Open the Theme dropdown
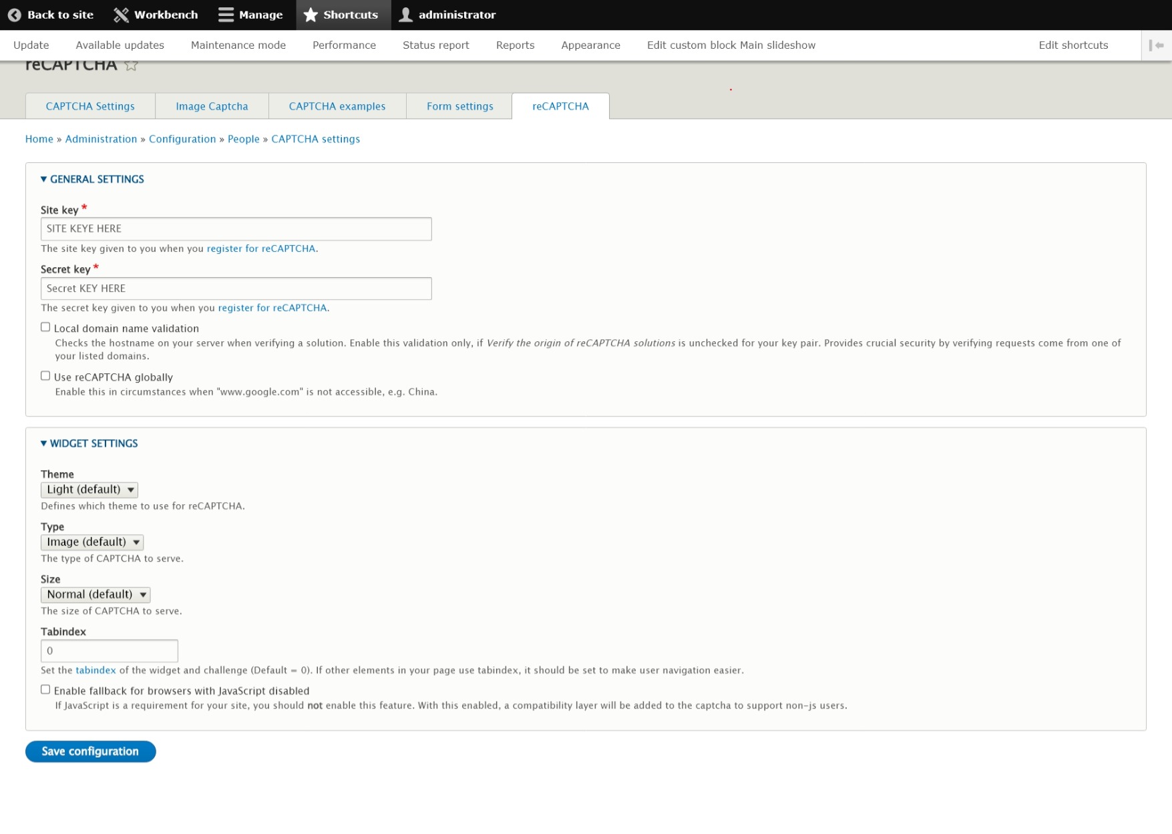 [x=89, y=489]
